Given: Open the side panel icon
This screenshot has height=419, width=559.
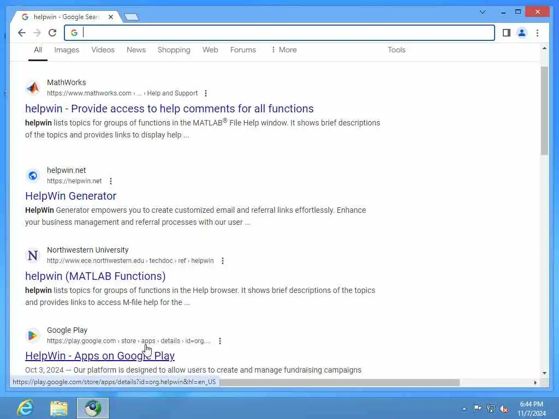Looking at the screenshot, I should pos(506,33).
